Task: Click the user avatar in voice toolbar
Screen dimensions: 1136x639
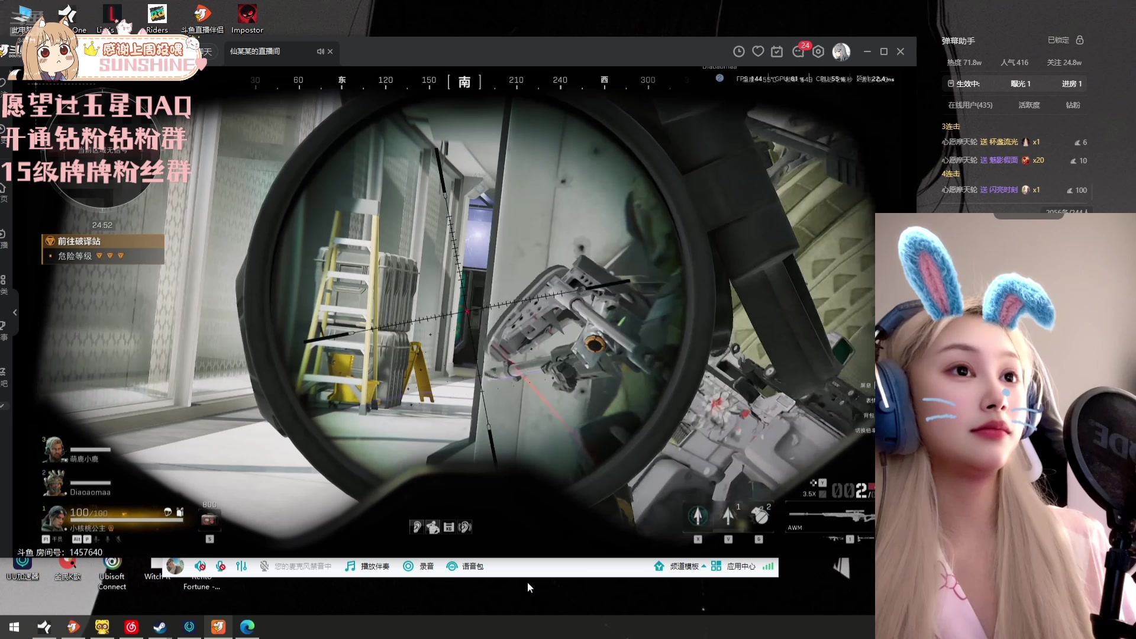Action: click(175, 566)
